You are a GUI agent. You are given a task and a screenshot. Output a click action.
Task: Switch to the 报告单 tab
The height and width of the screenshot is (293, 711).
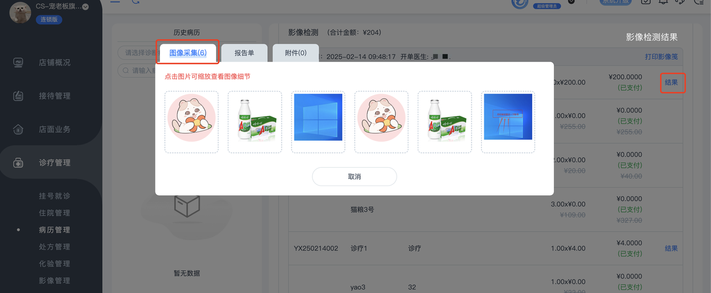[x=244, y=53]
